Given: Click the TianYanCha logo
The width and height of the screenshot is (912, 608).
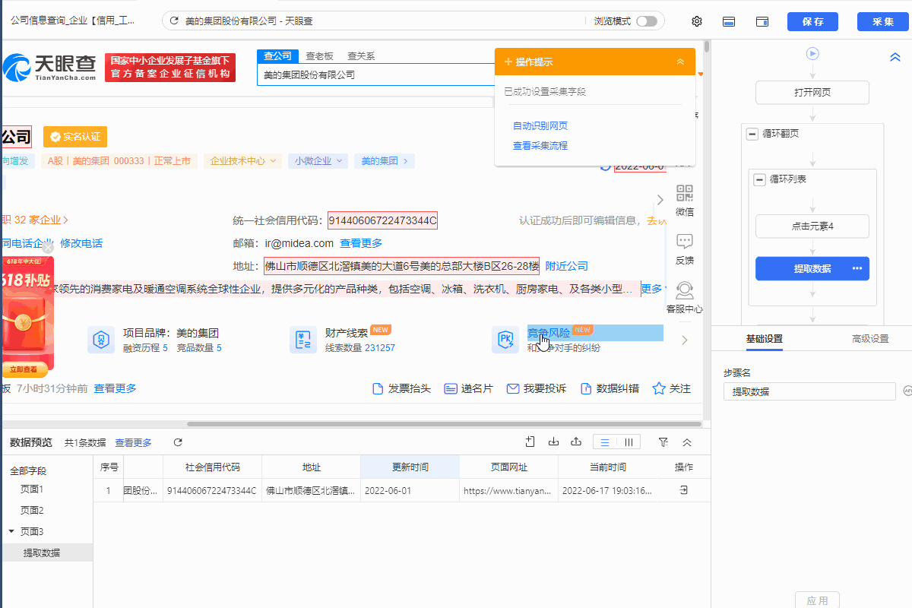Looking at the screenshot, I should tap(50, 68).
